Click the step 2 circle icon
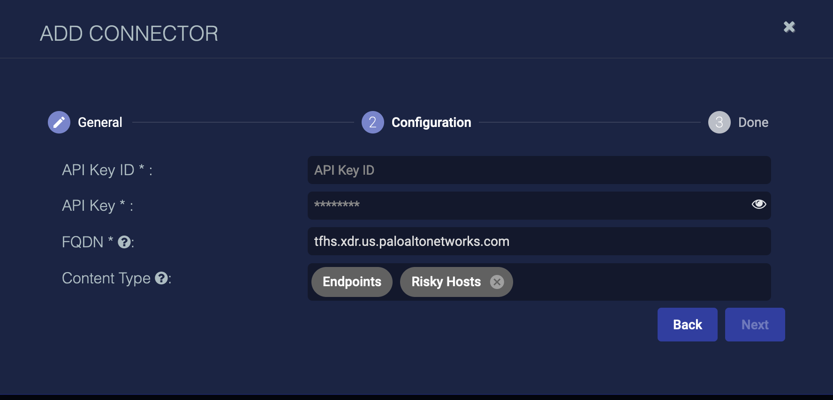833x400 pixels. pyautogui.click(x=372, y=122)
